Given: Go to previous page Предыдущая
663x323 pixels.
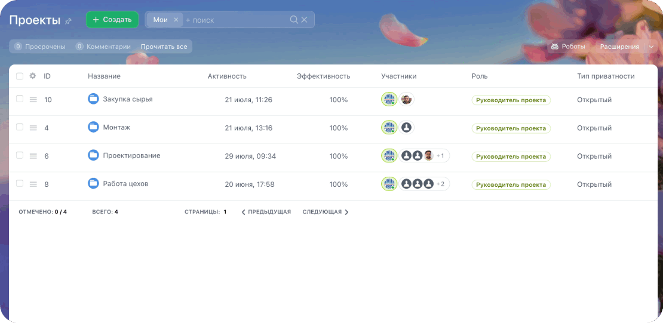Looking at the screenshot, I should pos(266,212).
